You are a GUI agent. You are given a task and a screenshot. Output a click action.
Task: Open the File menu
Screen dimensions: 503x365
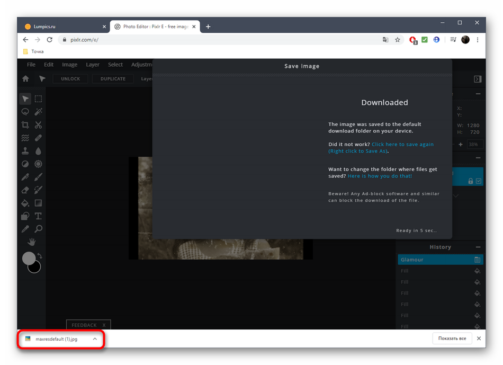pos(31,65)
